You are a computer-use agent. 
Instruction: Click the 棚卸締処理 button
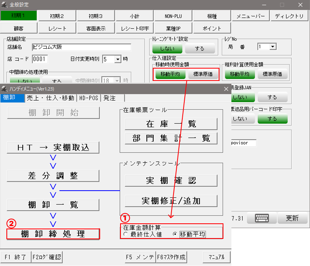tap(53, 234)
